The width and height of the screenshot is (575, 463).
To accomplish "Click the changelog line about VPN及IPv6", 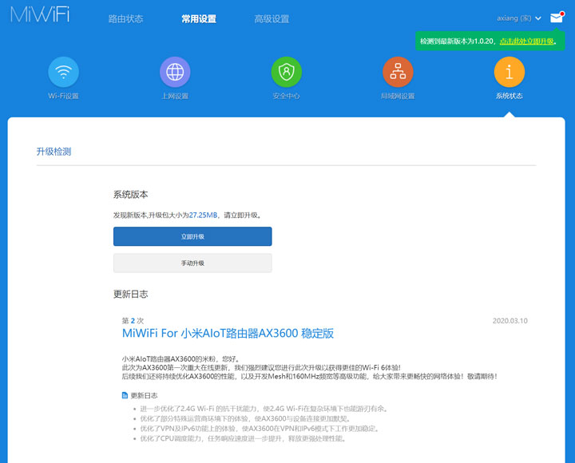I will [x=260, y=428].
